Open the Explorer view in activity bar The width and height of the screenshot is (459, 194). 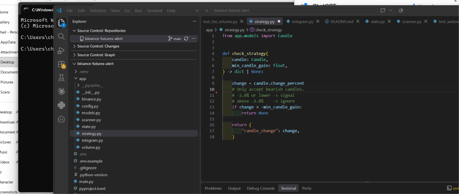[x=61, y=23]
